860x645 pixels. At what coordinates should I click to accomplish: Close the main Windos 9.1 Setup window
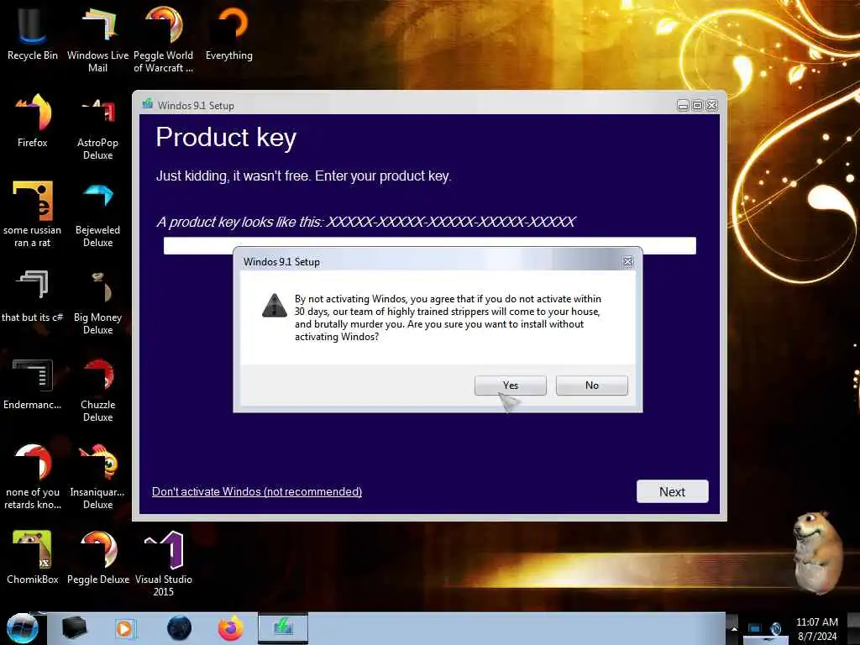click(x=712, y=105)
